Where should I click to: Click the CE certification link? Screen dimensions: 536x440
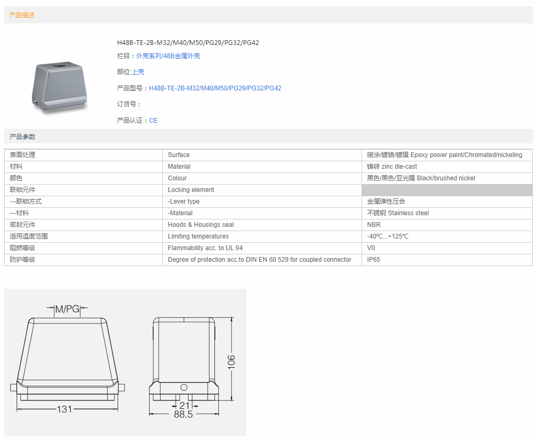(x=153, y=121)
